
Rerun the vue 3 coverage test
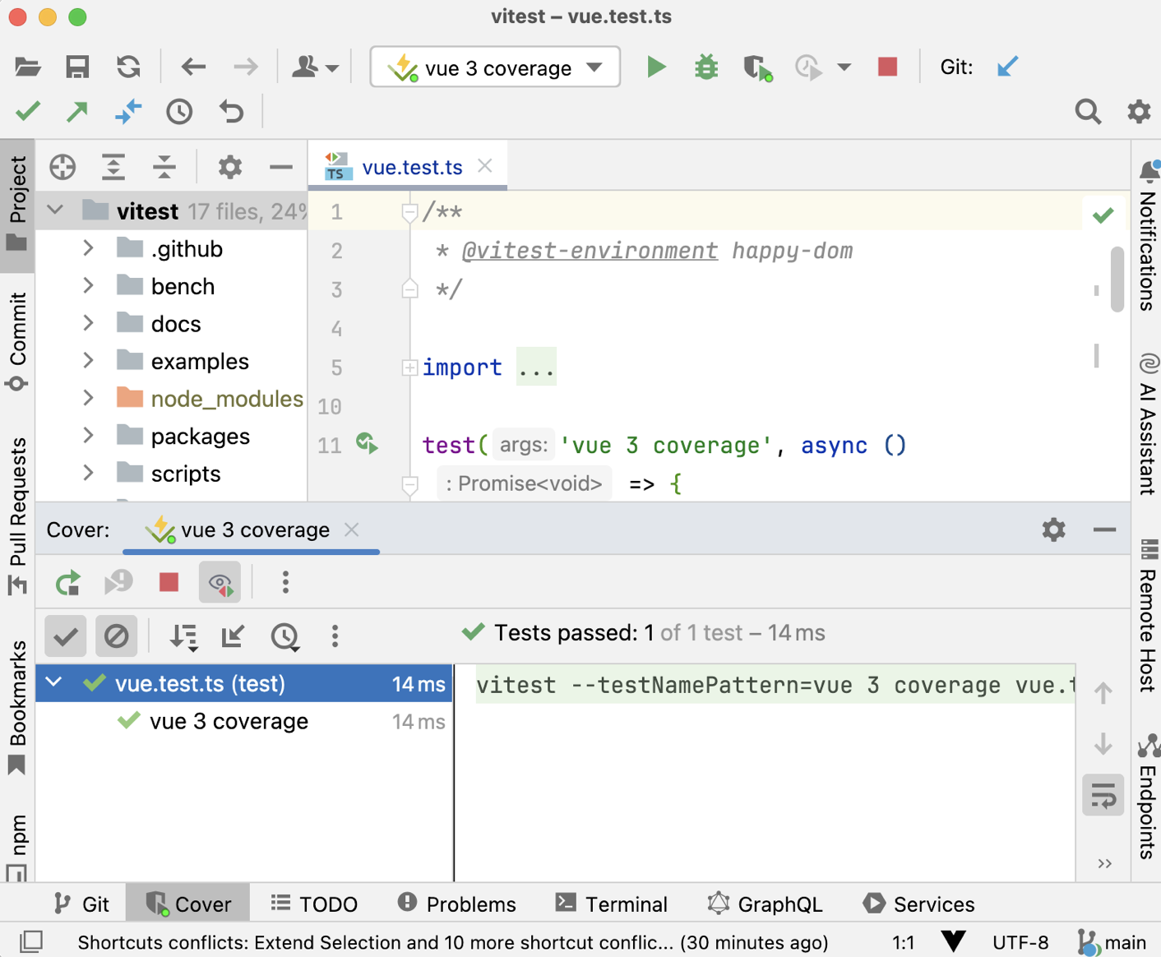click(x=67, y=583)
